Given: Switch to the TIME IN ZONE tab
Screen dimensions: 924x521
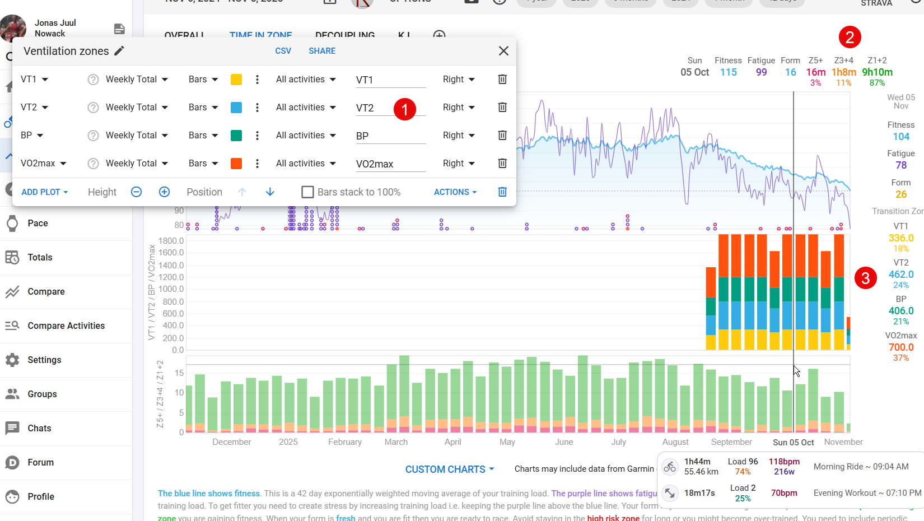Looking at the screenshot, I should point(260,35).
